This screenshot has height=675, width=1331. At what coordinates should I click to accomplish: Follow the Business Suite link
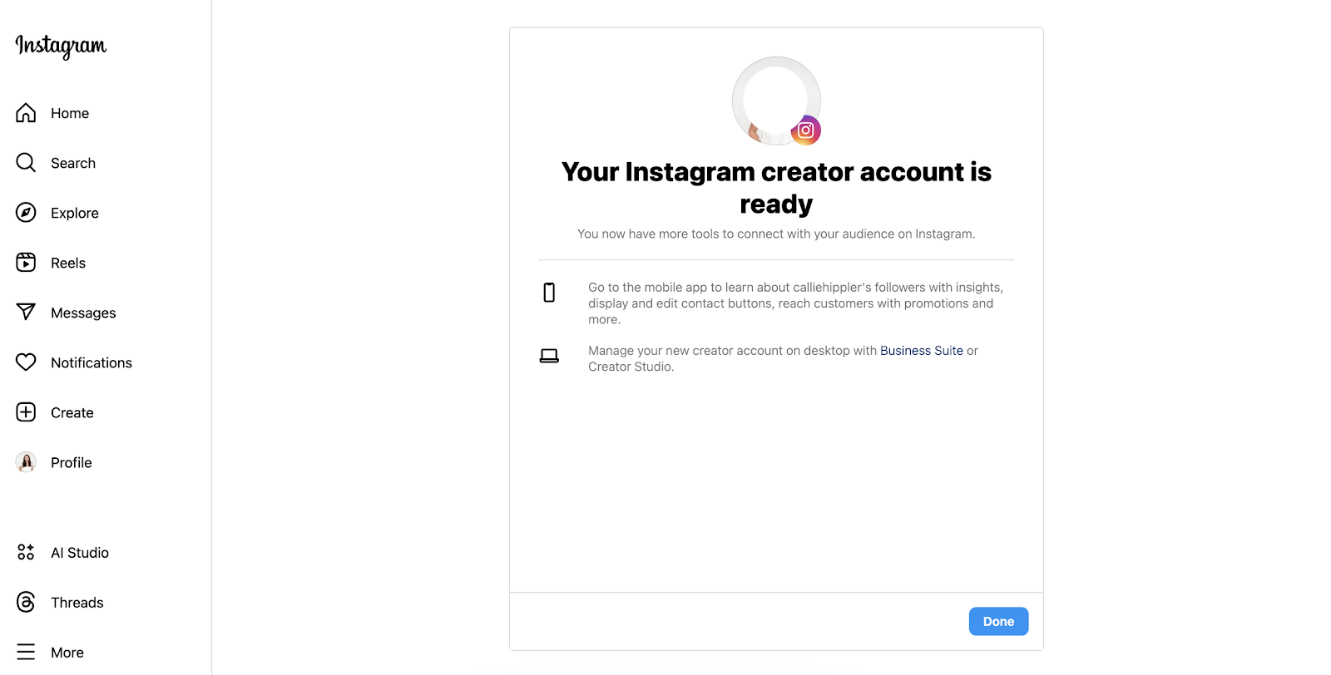pos(921,351)
